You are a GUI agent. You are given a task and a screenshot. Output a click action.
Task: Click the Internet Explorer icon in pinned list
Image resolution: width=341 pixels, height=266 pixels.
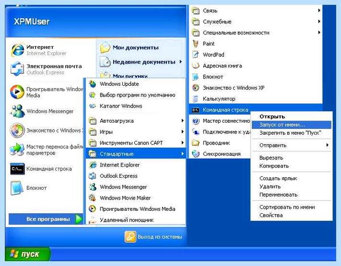tap(18, 50)
